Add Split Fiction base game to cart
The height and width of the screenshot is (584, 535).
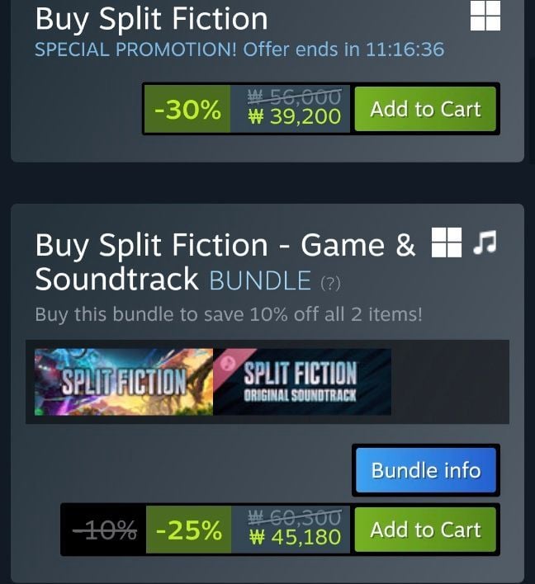pos(425,109)
